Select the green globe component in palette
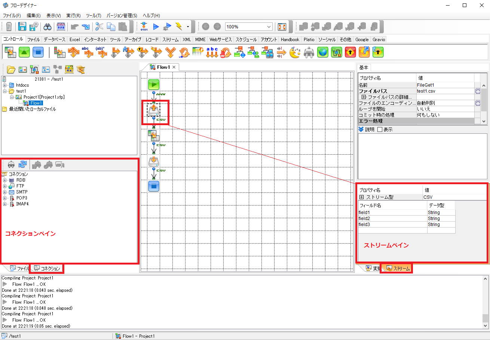The width and height of the screenshot is (490, 340). [322, 52]
